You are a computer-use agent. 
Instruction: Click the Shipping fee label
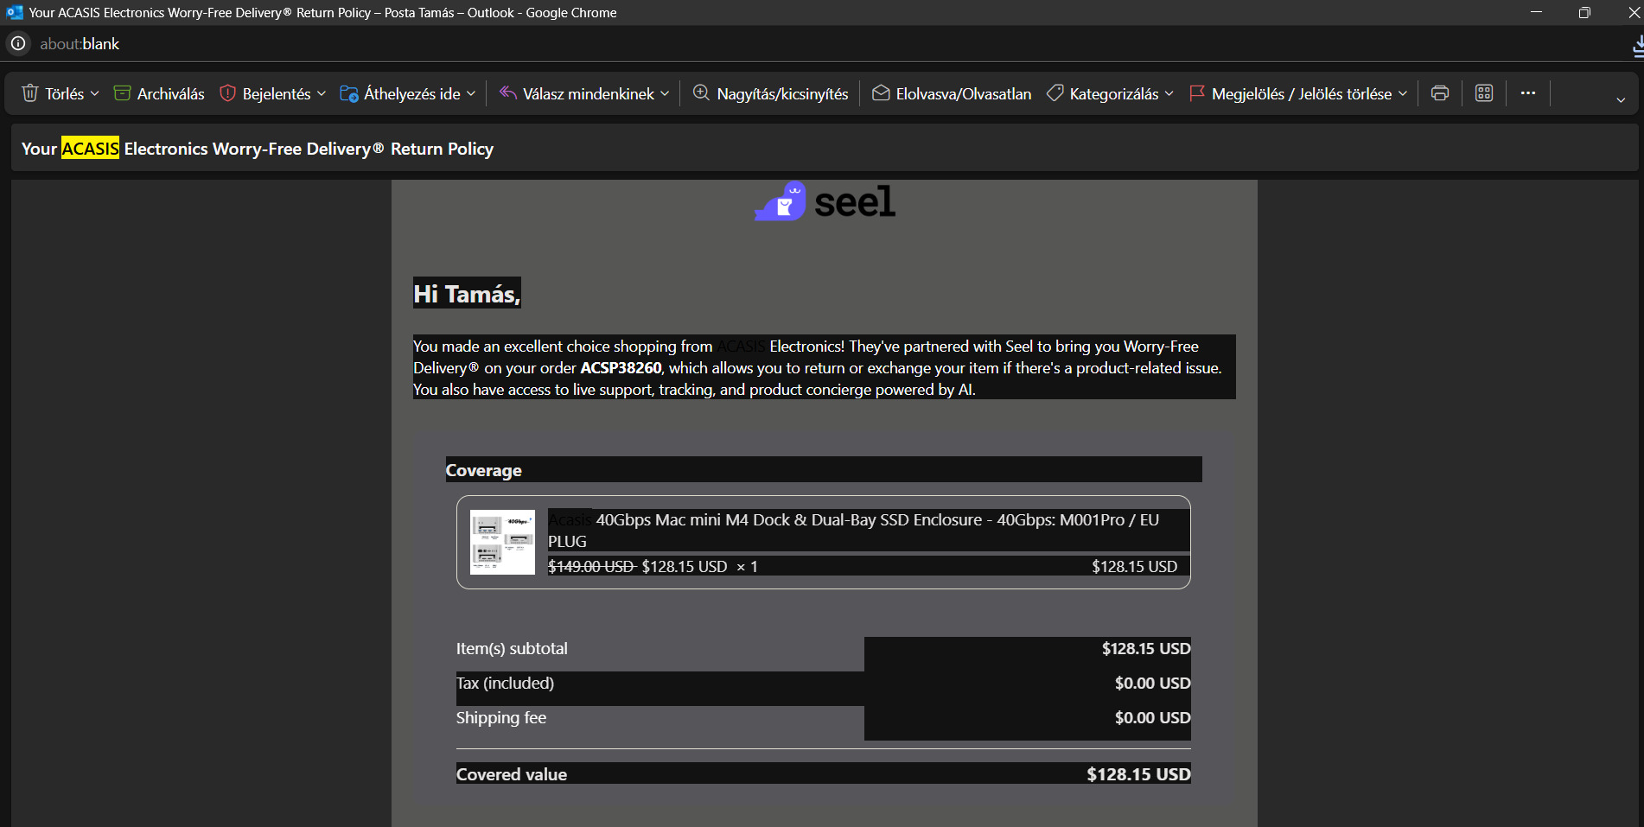coord(501,717)
